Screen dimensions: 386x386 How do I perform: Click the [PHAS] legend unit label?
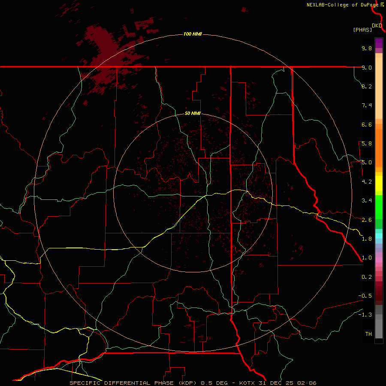[362, 30]
